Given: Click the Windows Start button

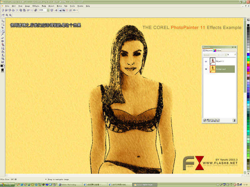Looking at the screenshot, I should coord(7,185).
